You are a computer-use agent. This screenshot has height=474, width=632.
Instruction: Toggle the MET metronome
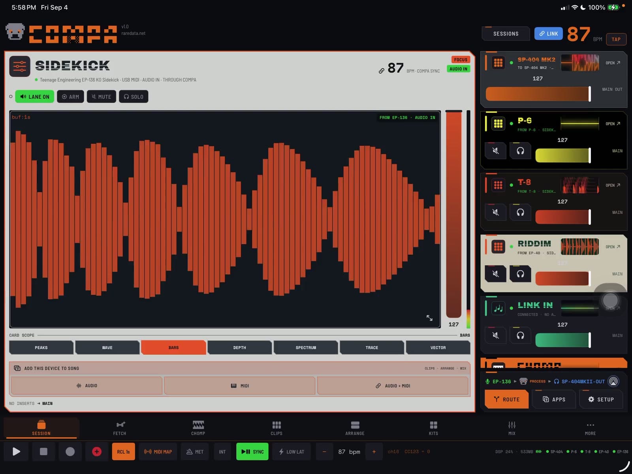coord(195,451)
